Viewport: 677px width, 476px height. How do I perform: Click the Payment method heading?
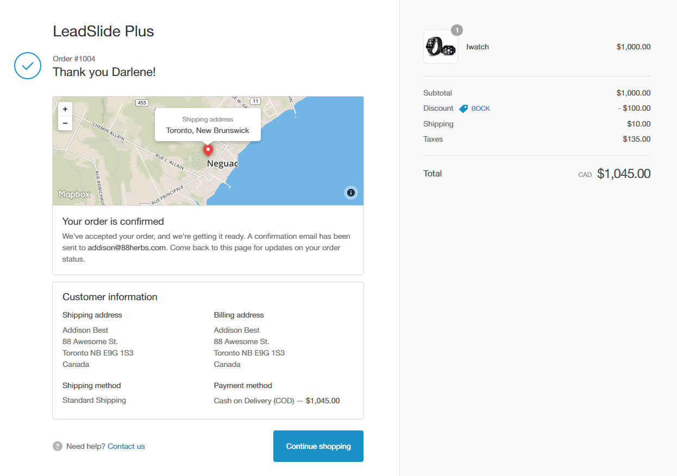243,385
